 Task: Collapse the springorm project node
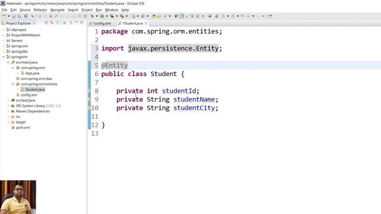click(x=4, y=57)
